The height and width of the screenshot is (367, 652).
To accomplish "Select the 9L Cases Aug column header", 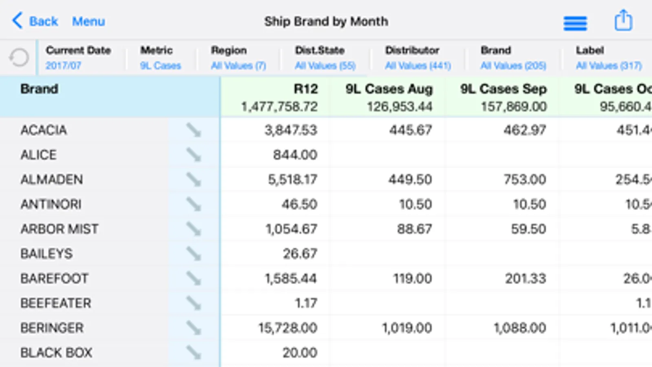I will (x=389, y=97).
